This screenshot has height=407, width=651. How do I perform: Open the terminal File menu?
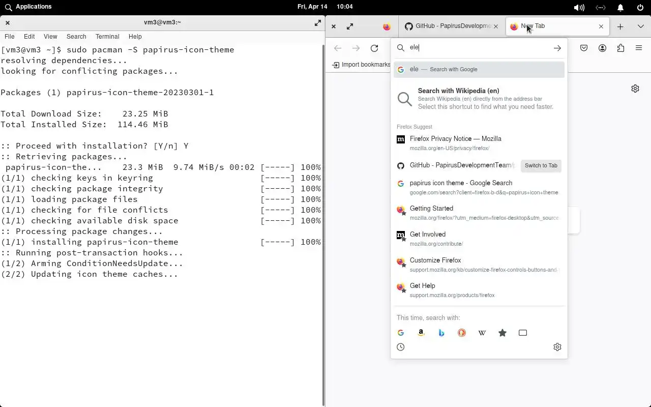coord(9,37)
